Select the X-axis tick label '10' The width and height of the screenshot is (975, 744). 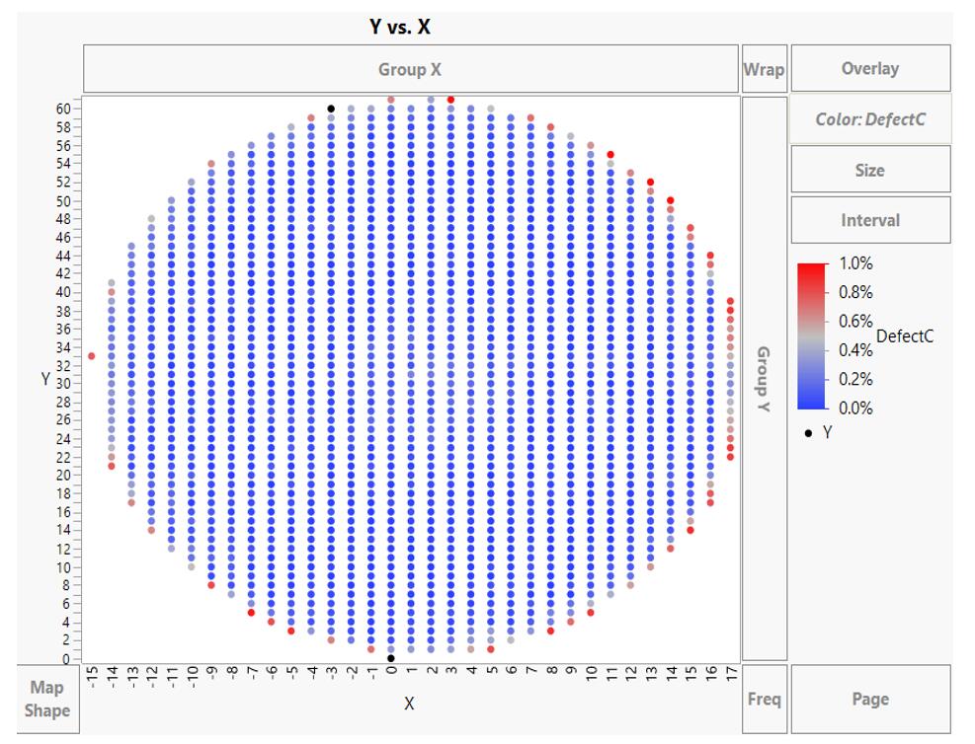(592, 674)
